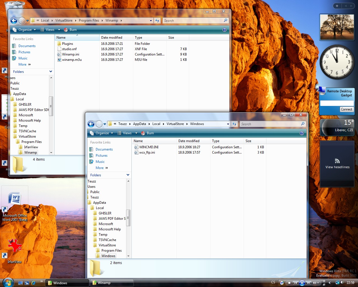Open Music favorite link in the front window
The height and width of the screenshot is (287, 358).
click(x=100, y=162)
